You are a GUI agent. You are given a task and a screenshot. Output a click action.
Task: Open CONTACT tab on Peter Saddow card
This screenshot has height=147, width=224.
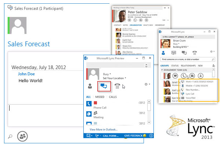(x=118, y=25)
